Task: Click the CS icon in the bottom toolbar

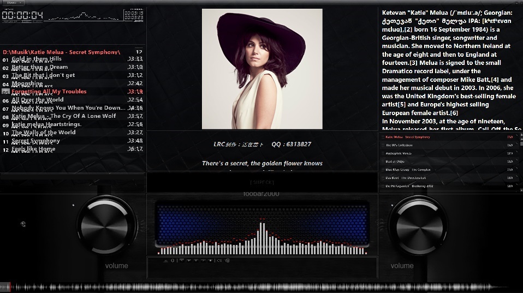Action: 219,261
